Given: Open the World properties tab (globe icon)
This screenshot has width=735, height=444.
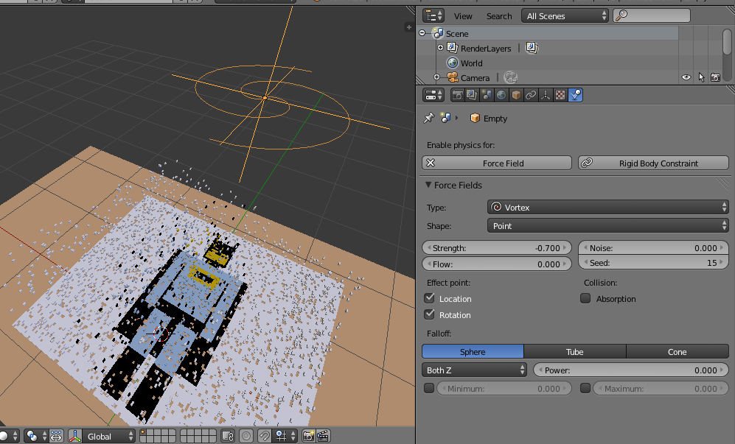Looking at the screenshot, I should click(x=501, y=95).
